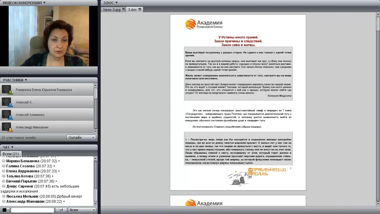Screen dimensions: 380x214
Task: Click the participants list scrollbar thumb
Action: point(96,93)
